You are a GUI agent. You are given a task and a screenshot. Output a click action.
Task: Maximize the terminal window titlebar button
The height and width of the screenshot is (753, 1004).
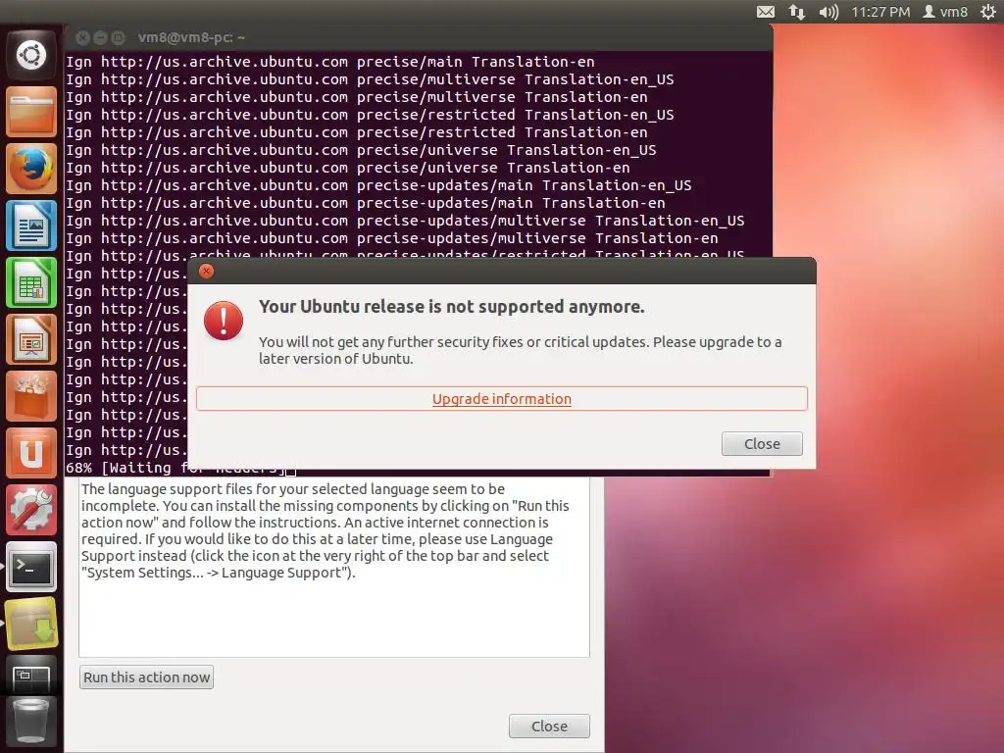(x=118, y=38)
